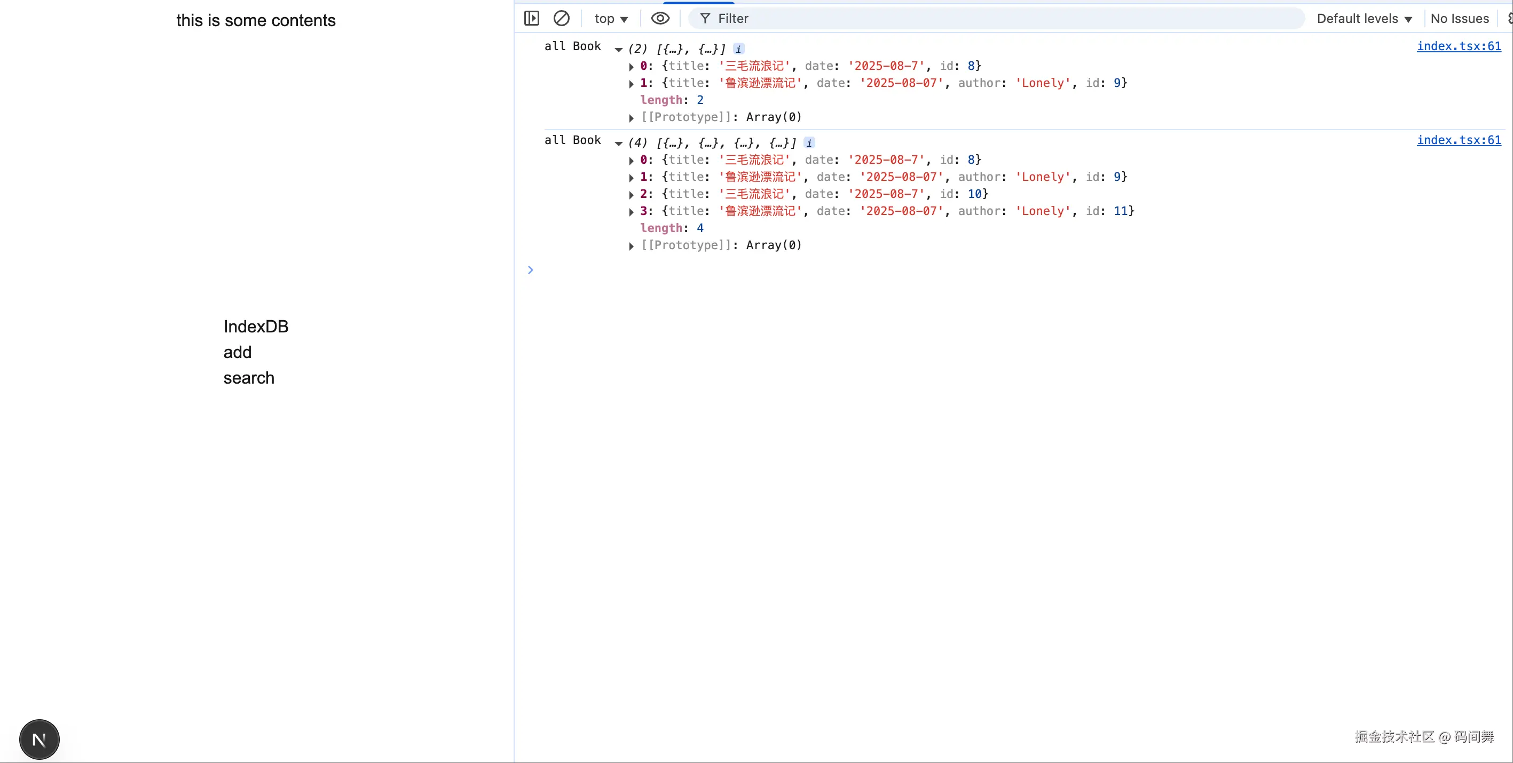Click the first 'all Book' log label
The height and width of the screenshot is (763, 1513).
coord(573,46)
